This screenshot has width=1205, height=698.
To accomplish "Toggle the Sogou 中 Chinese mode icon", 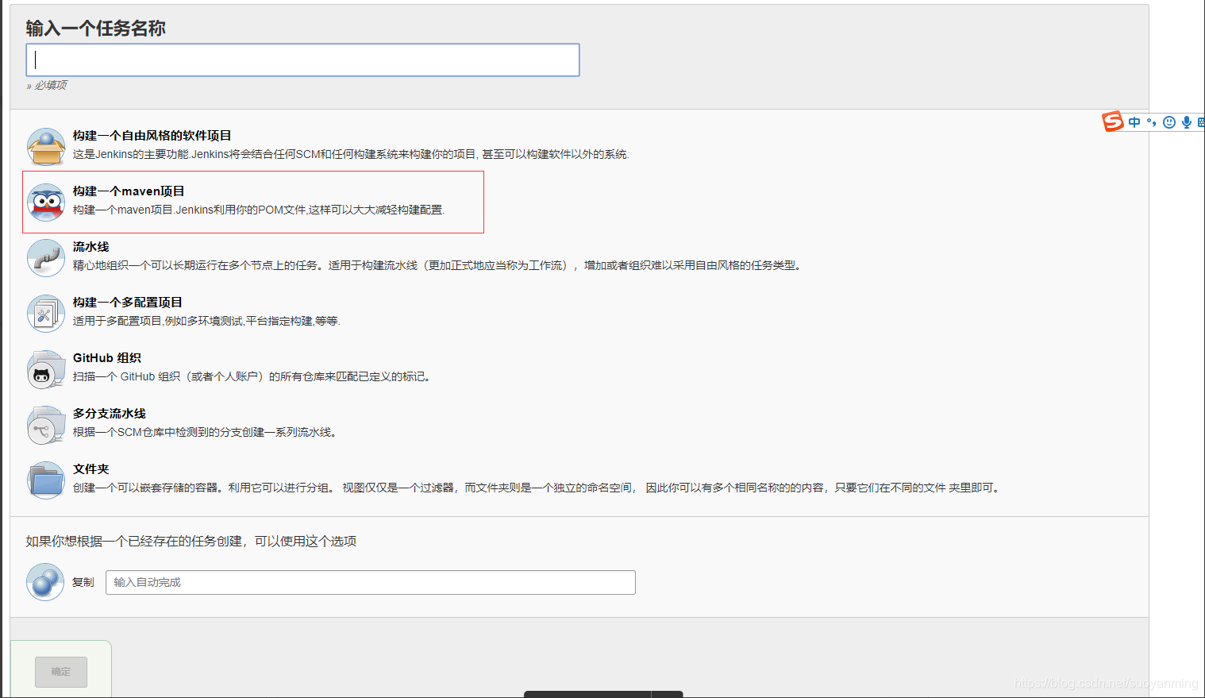I will [x=1134, y=122].
